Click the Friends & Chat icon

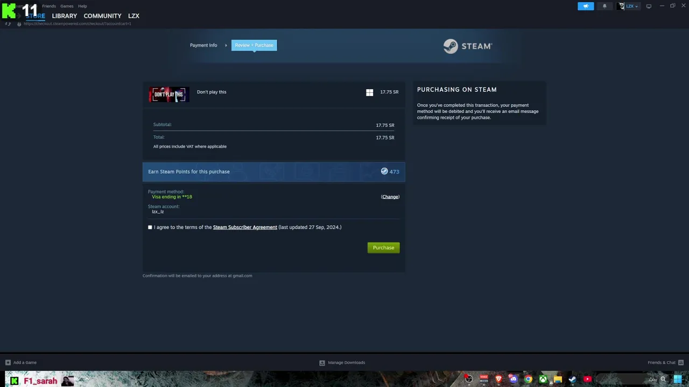click(x=681, y=363)
